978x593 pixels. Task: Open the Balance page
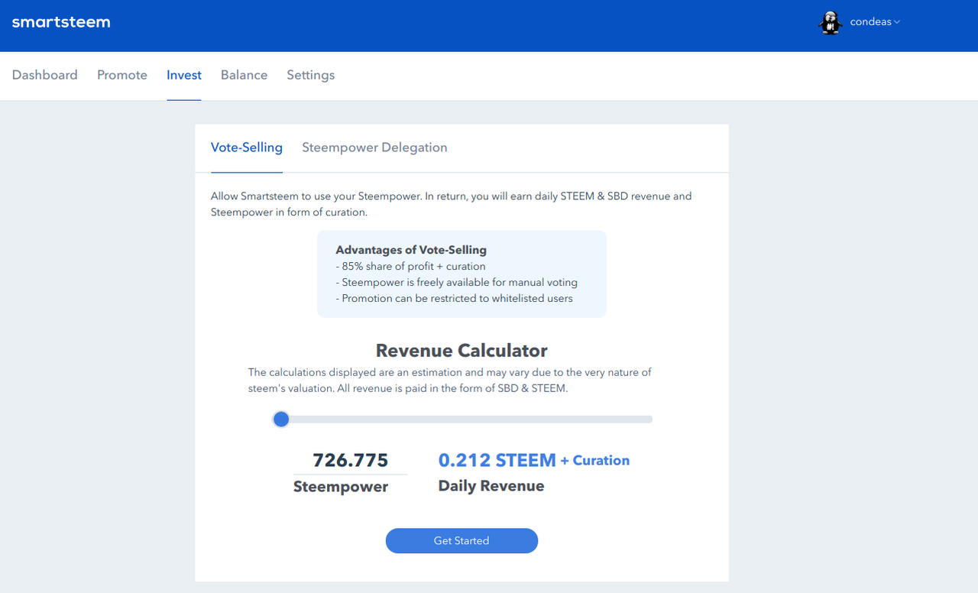[244, 75]
